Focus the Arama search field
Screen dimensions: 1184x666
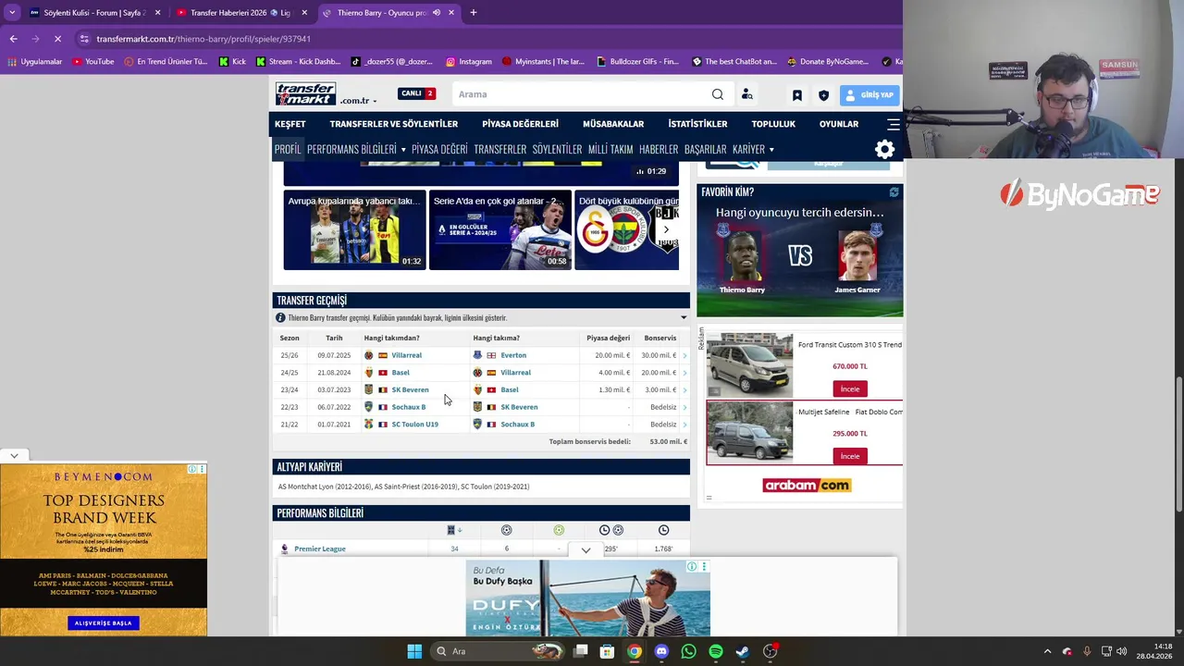coord(583,94)
